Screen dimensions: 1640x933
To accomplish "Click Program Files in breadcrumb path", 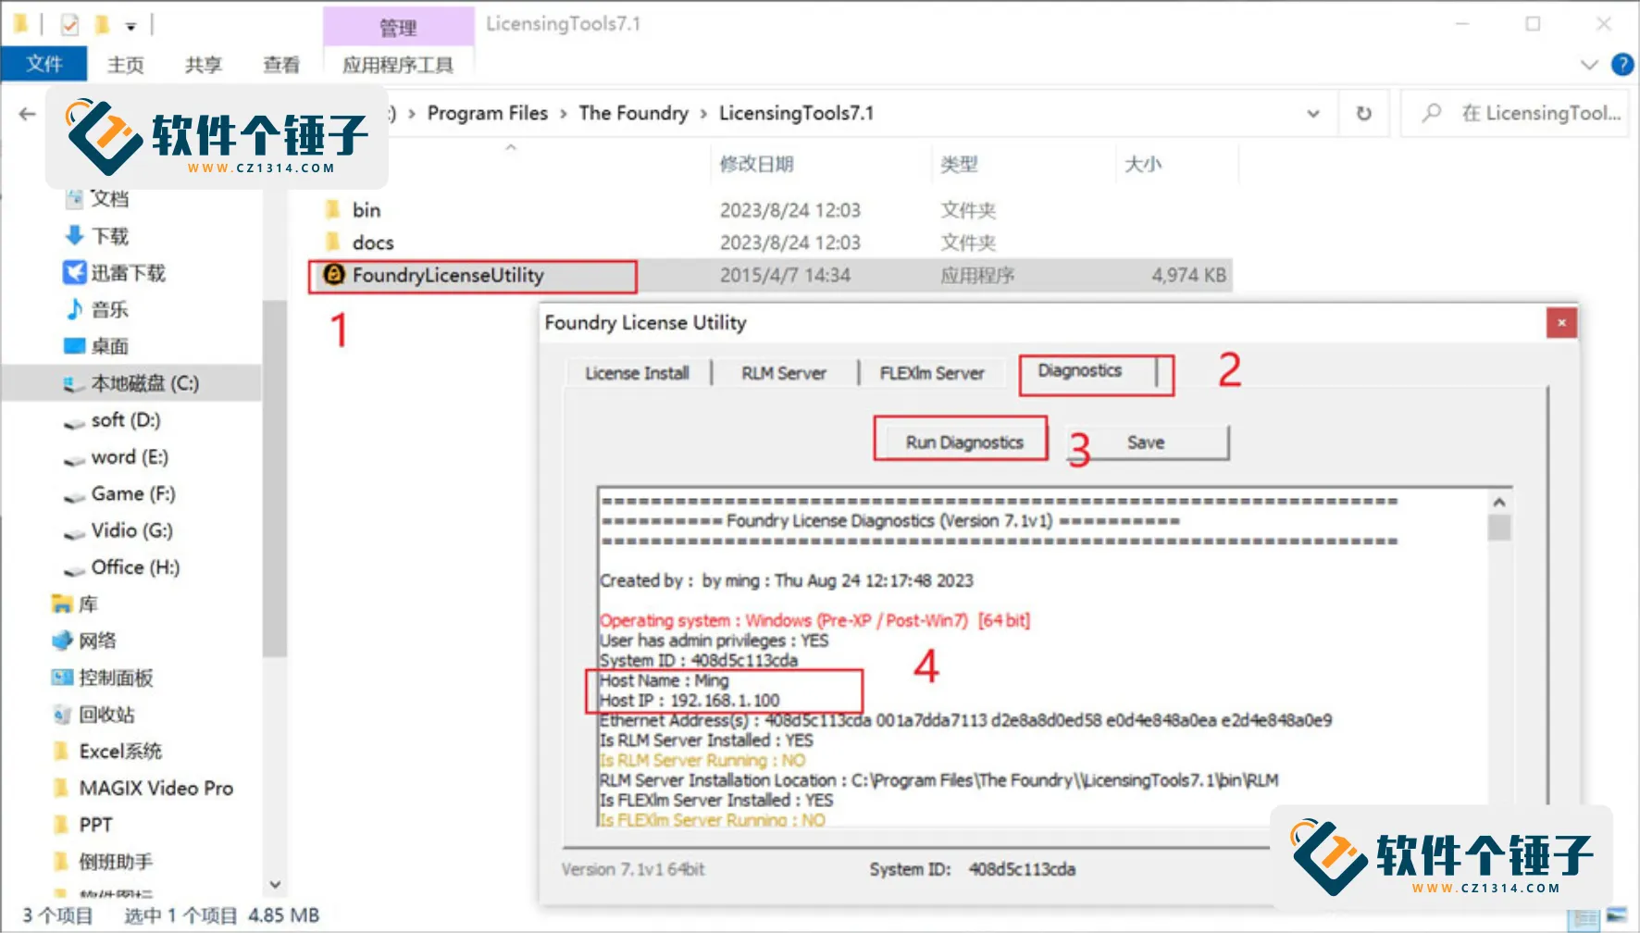I will [487, 113].
